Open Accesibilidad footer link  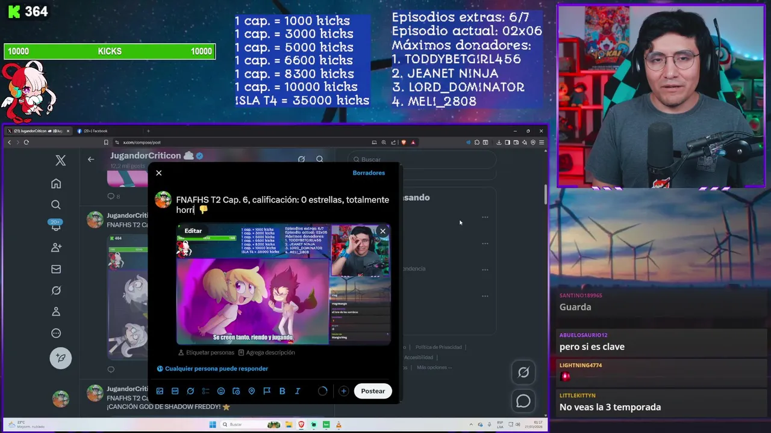pos(419,357)
